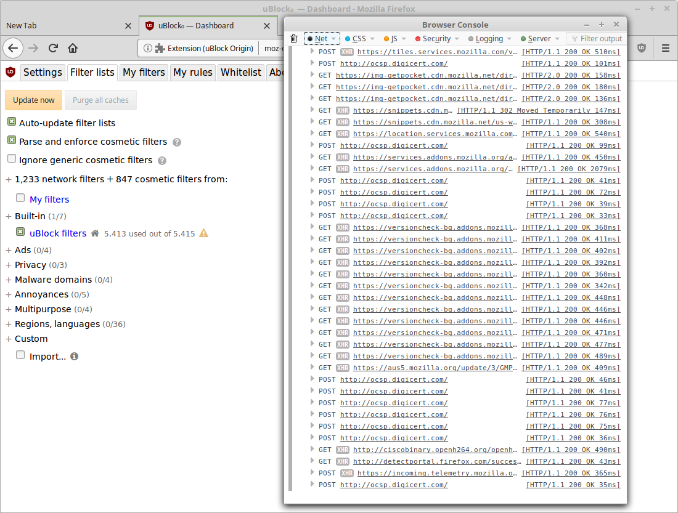
Task: Clear the Browser Console with the trash icon
Action: coord(294,38)
